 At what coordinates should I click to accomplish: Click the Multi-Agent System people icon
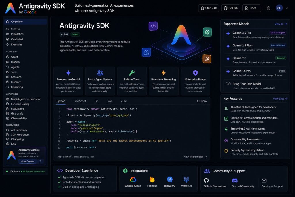(x=100, y=73)
